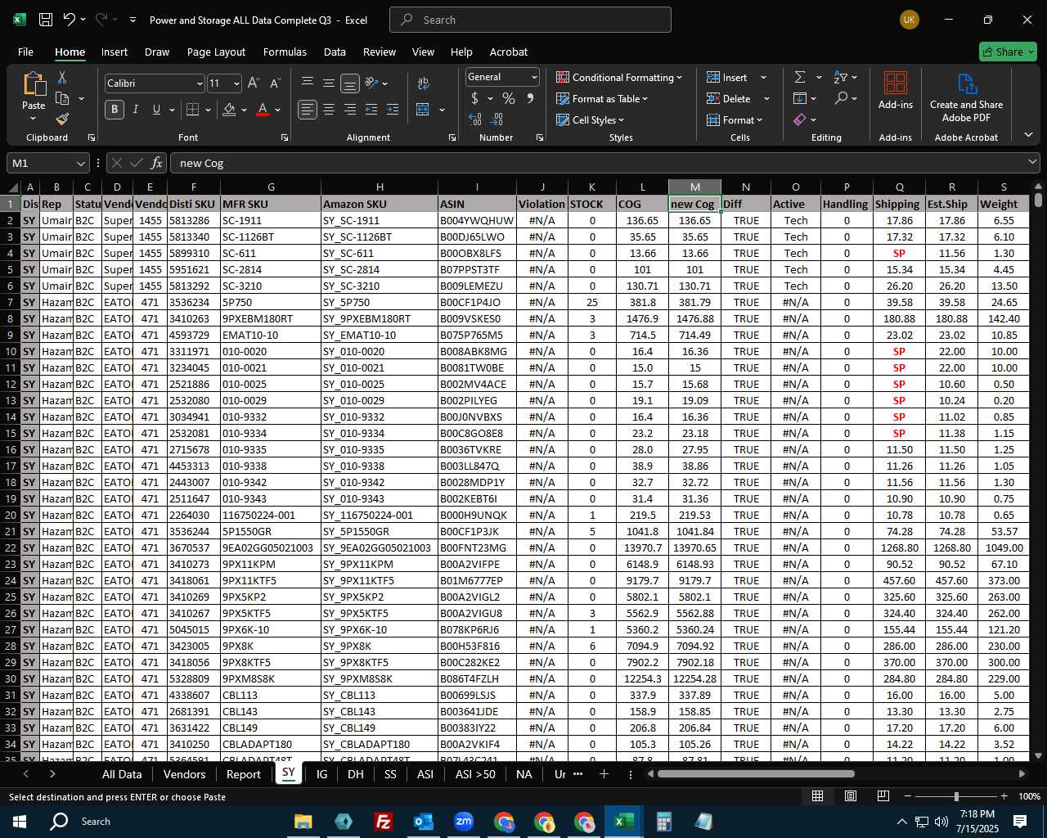
Task: Click the Find & Select magnifier icon
Action: point(841,98)
